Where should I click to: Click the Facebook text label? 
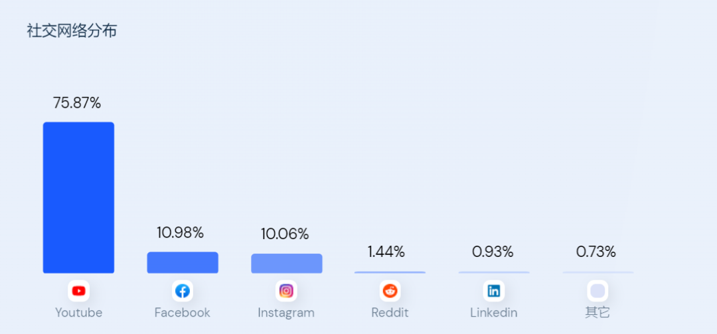(x=182, y=312)
